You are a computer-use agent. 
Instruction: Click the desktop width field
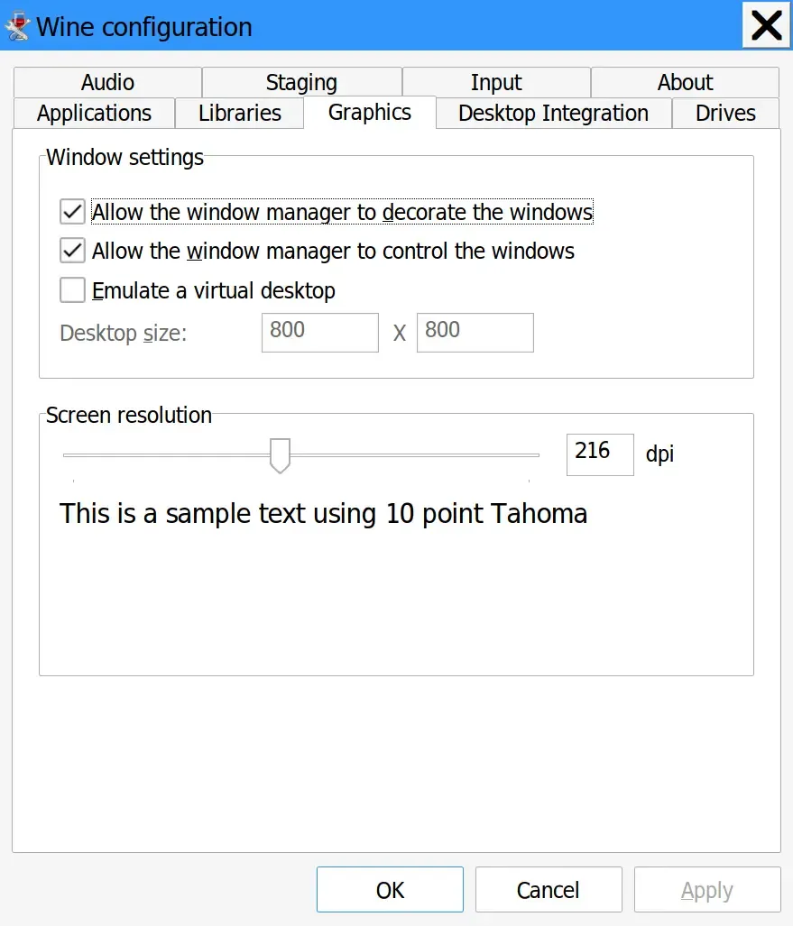pos(319,333)
